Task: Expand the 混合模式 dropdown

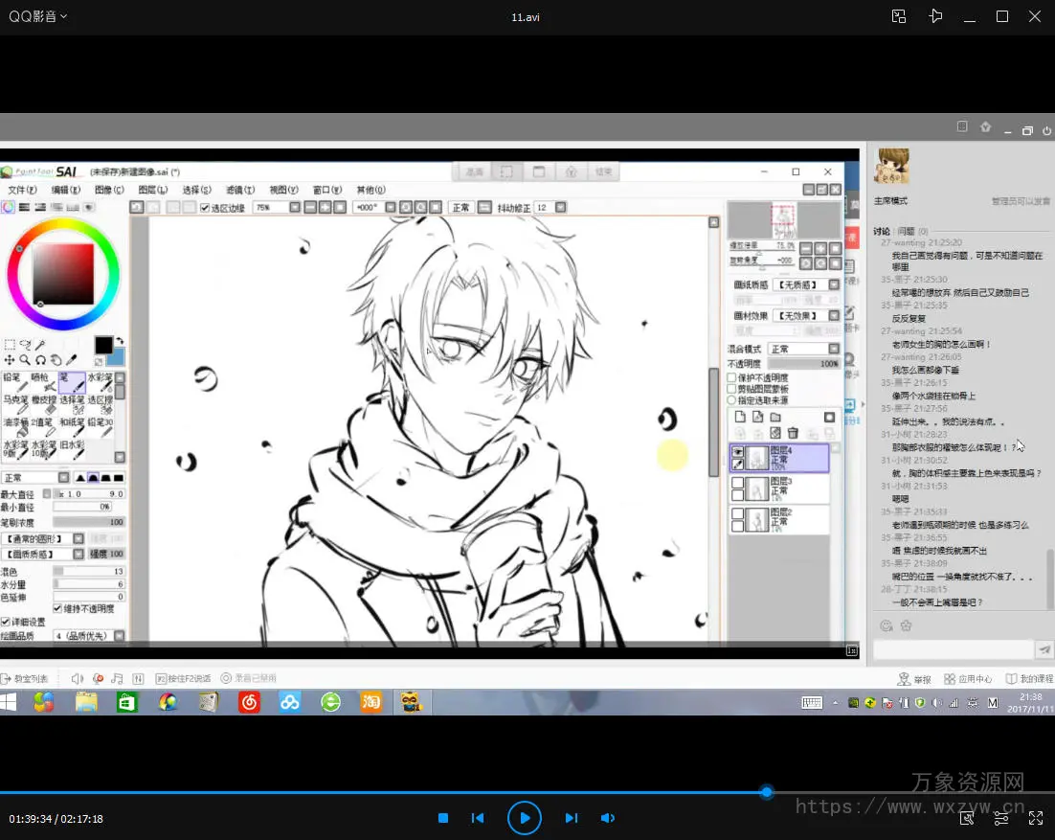Action: click(834, 350)
